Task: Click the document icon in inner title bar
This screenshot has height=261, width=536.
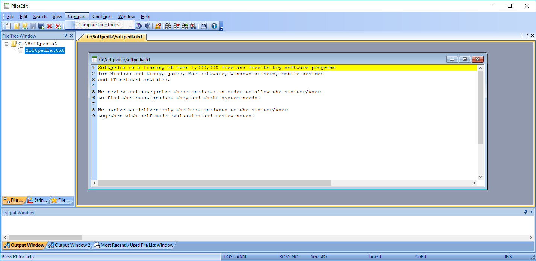Action: click(x=95, y=59)
